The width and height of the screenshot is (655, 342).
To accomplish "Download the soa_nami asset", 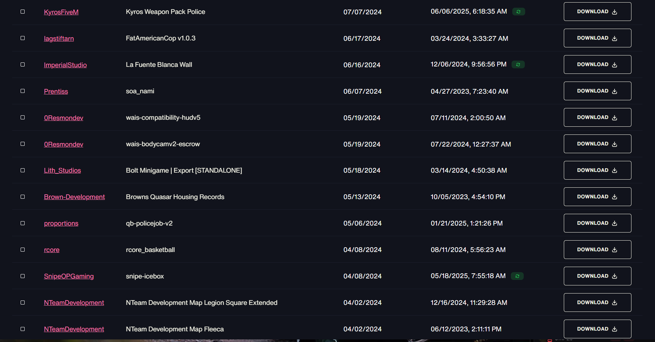I will 597,91.
